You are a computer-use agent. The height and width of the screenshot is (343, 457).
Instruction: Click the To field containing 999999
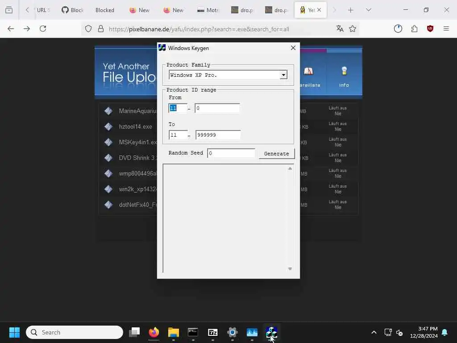[x=218, y=135]
